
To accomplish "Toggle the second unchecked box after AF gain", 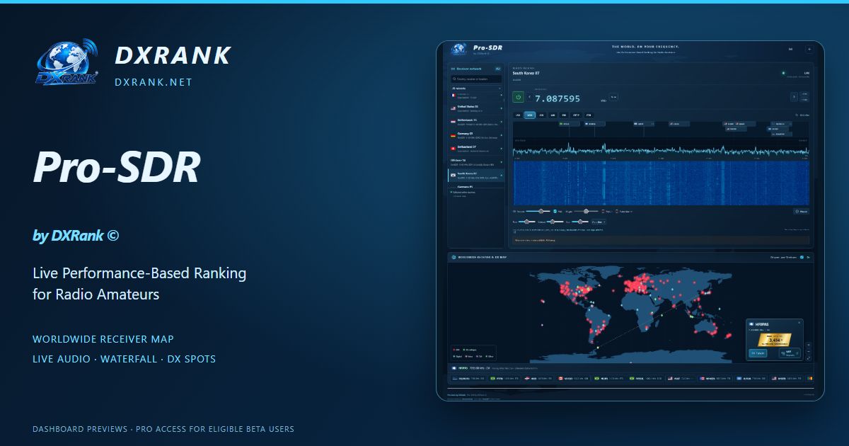I will pos(617,211).
